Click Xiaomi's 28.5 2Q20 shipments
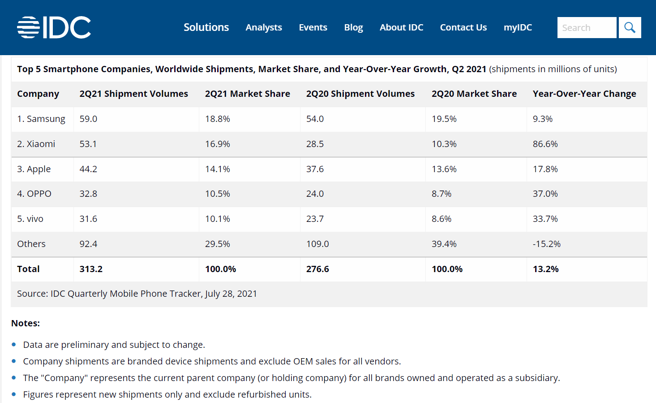This screenshot has width=656, height=403. (315, 144)
